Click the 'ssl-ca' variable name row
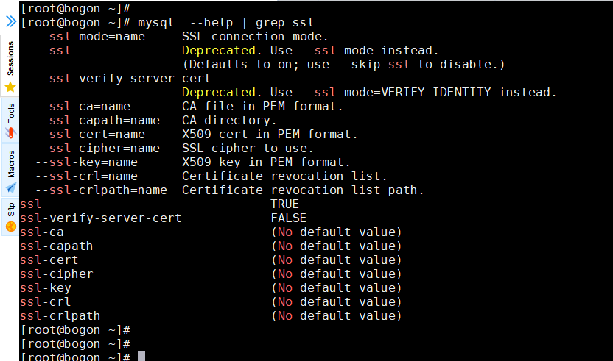This screenshot has width=613, height=361. (42, 232)
